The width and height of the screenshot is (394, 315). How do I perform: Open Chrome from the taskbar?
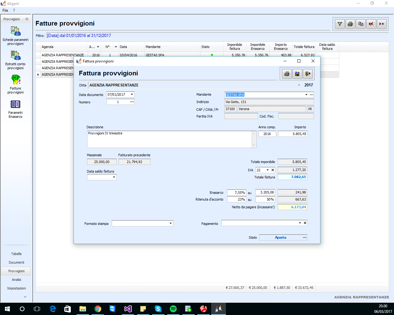pos(98,309)
